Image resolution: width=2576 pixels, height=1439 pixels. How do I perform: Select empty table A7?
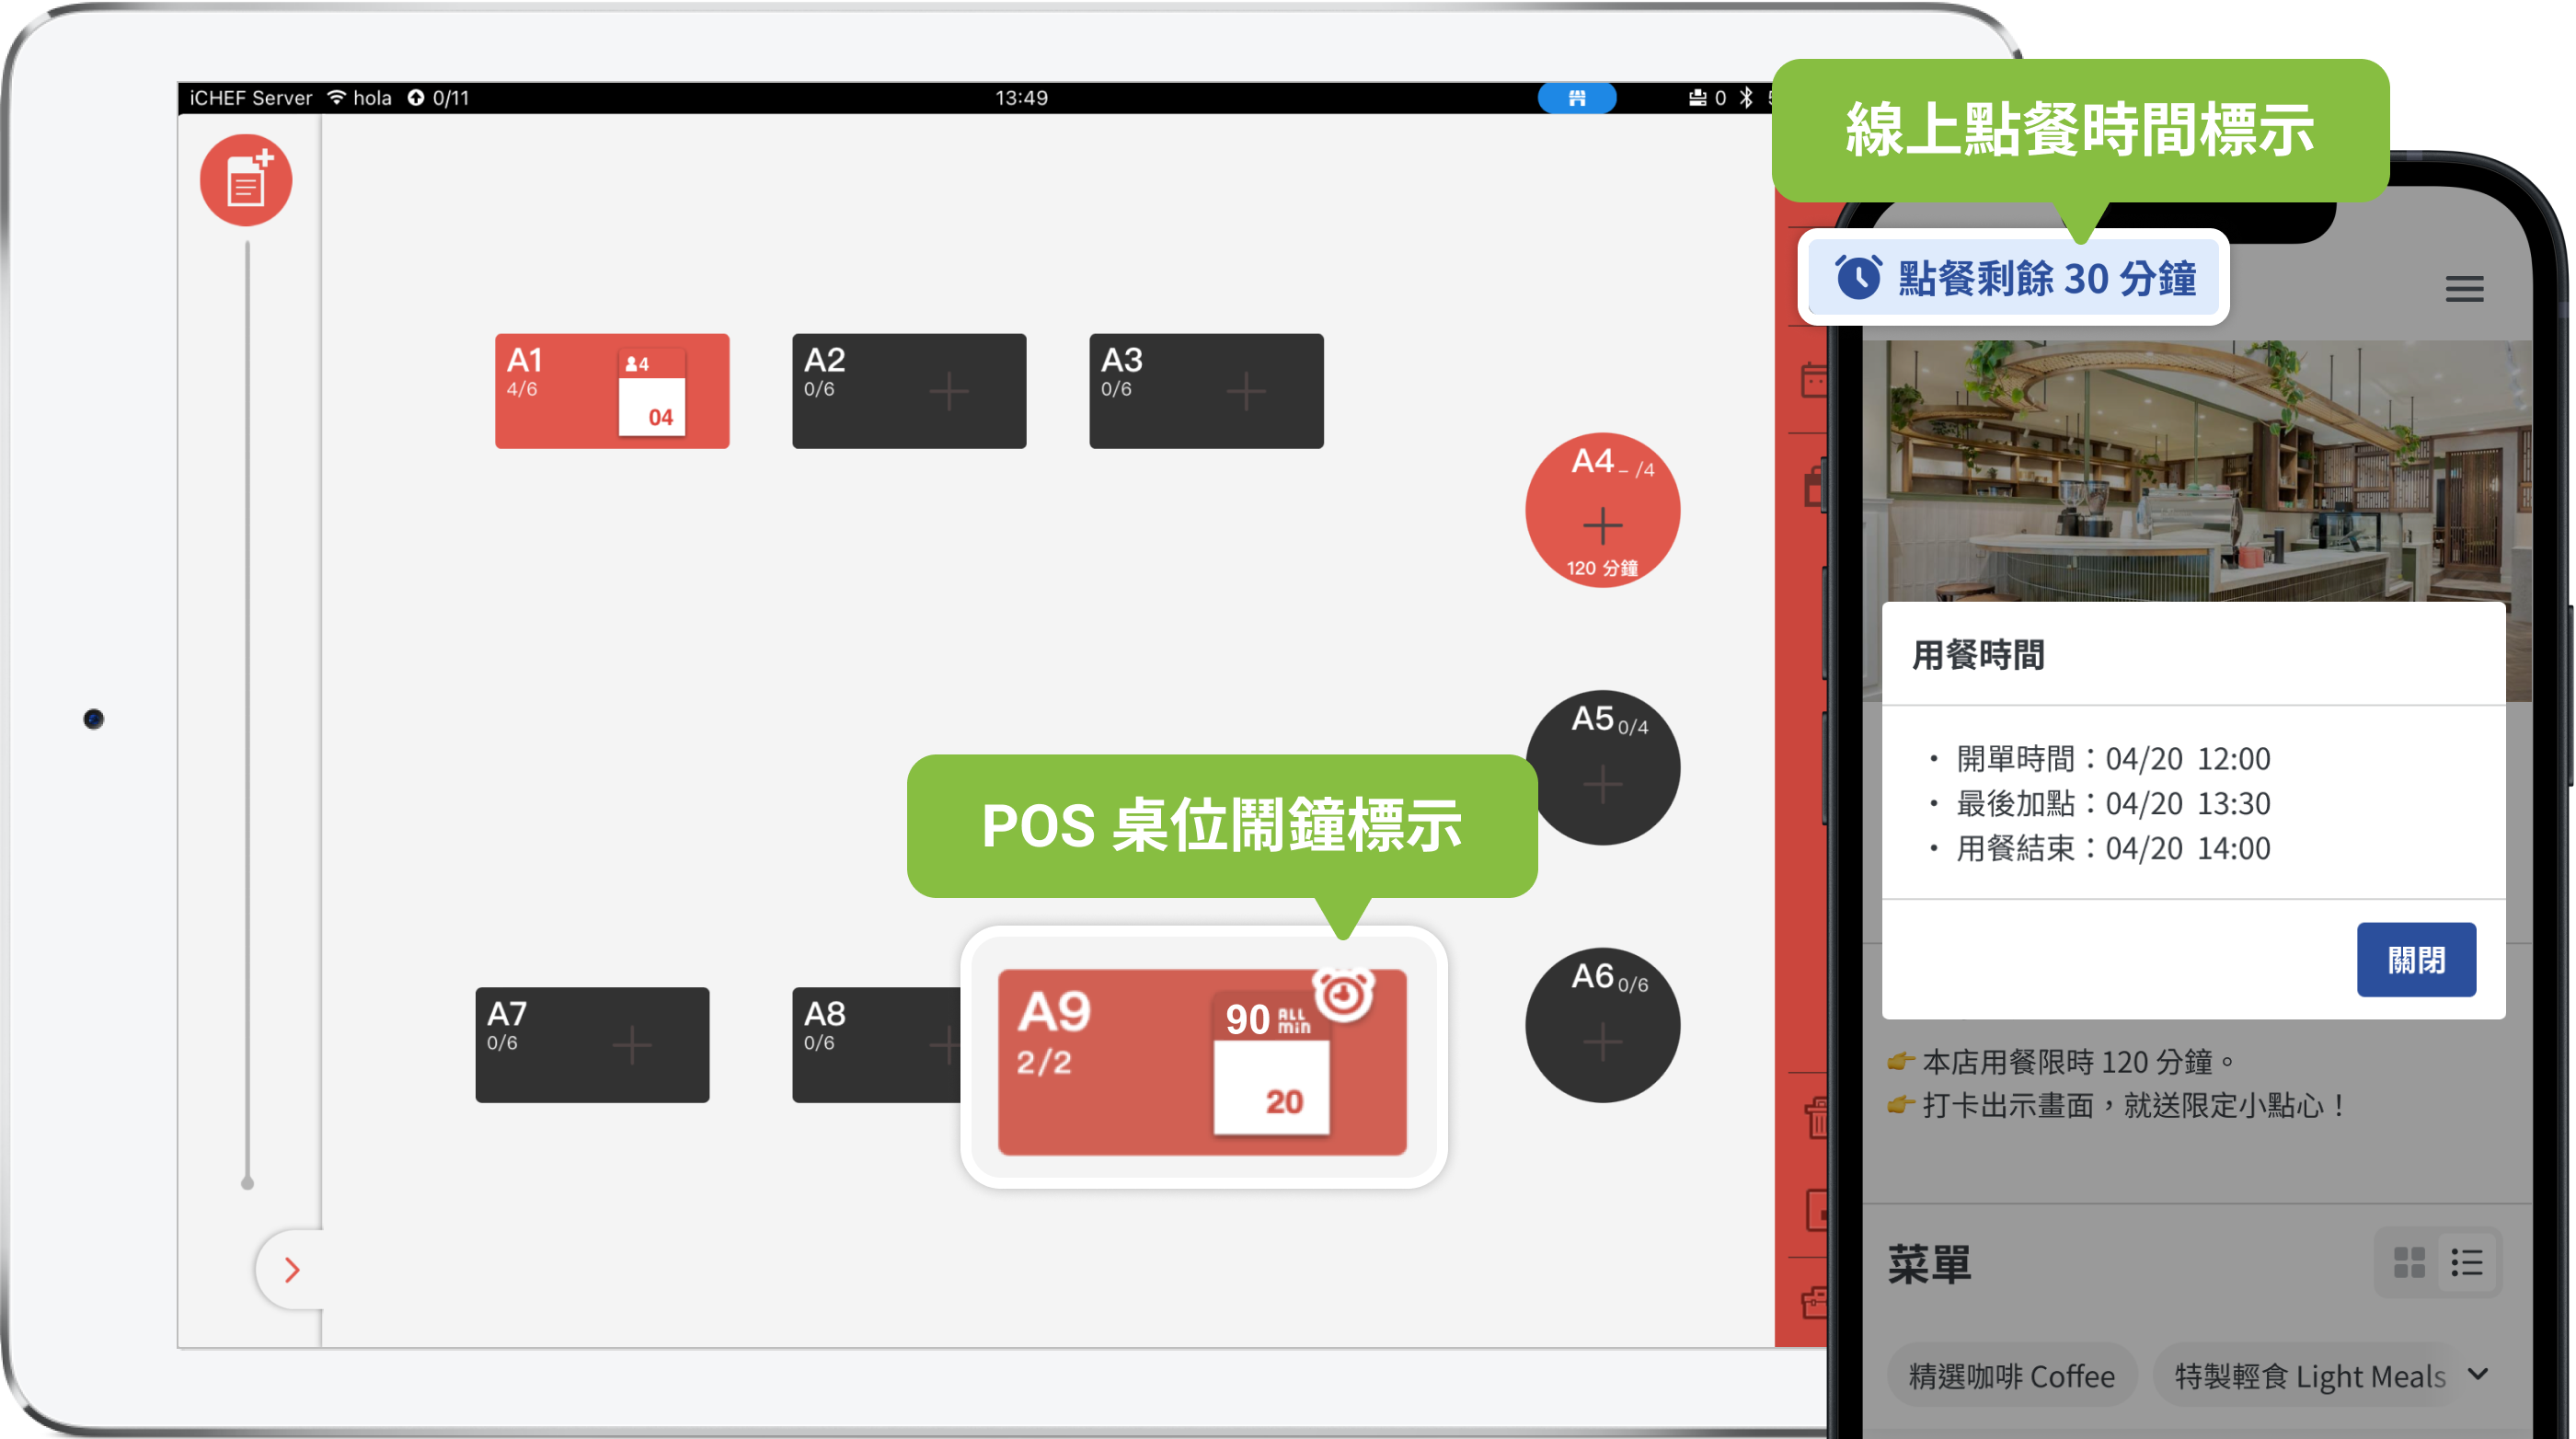coord(591,1045)
